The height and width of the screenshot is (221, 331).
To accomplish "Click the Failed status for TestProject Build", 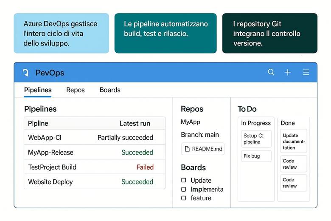I will (145, 167).
